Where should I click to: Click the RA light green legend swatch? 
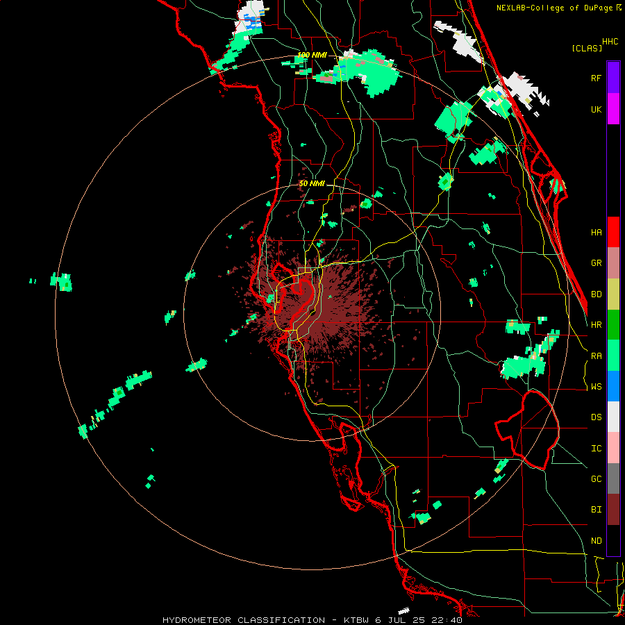[x=613, y=356]
